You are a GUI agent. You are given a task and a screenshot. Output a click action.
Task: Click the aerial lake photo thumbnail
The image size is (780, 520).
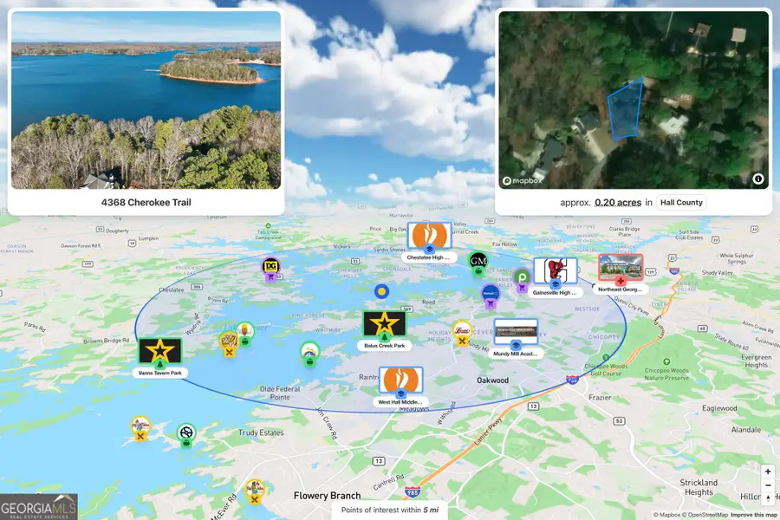[146, 100]
